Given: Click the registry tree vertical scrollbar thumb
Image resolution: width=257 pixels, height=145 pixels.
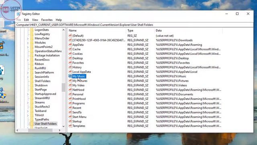Looking at the screenshot, I should click(x=63, y=87).
